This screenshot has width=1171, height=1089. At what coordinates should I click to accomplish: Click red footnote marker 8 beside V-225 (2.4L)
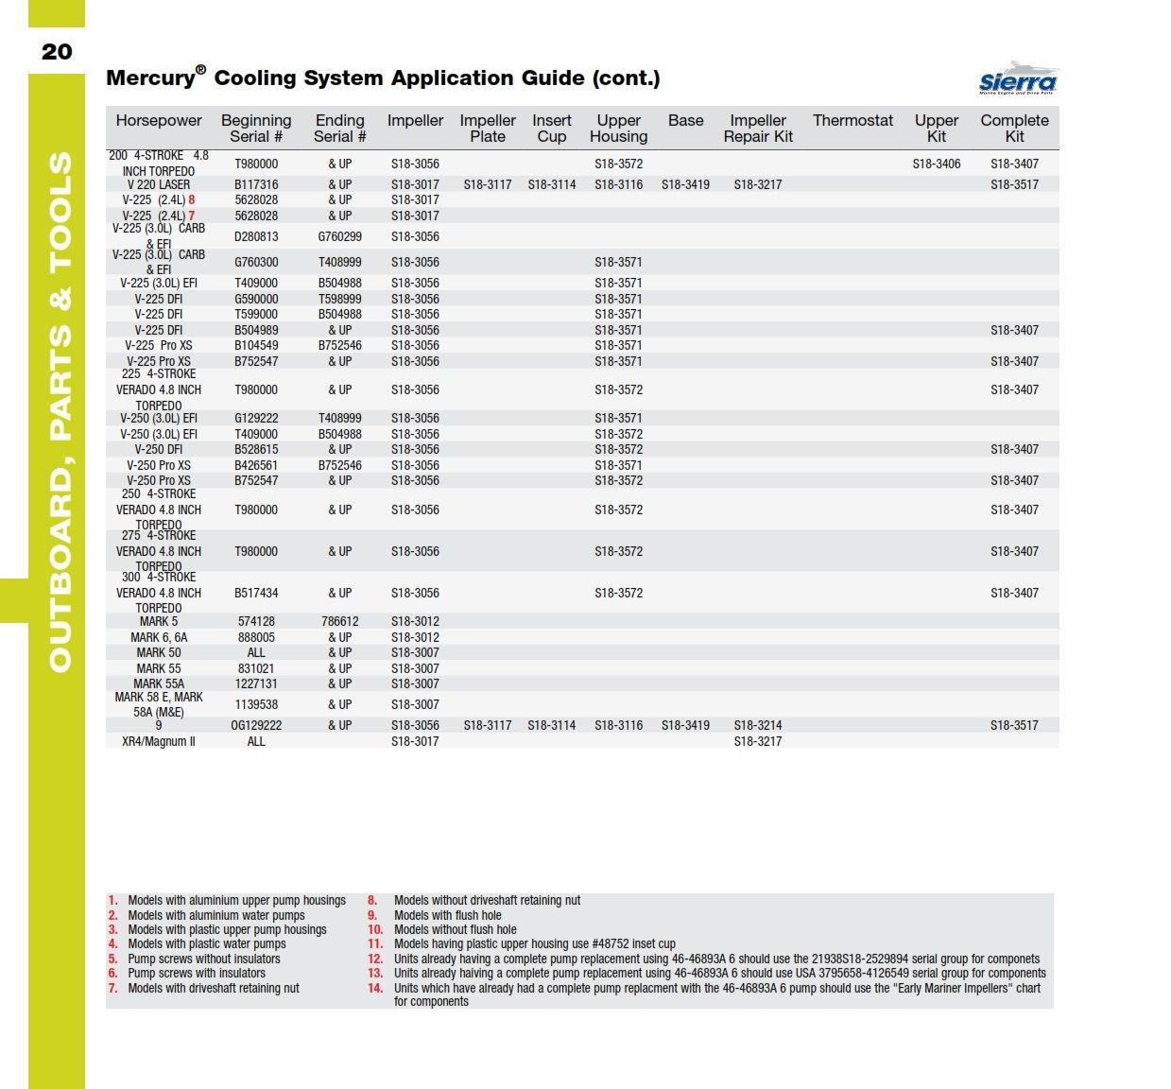[192, 200]
